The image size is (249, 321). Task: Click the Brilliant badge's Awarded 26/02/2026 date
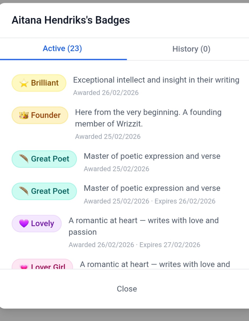point(106,93)
